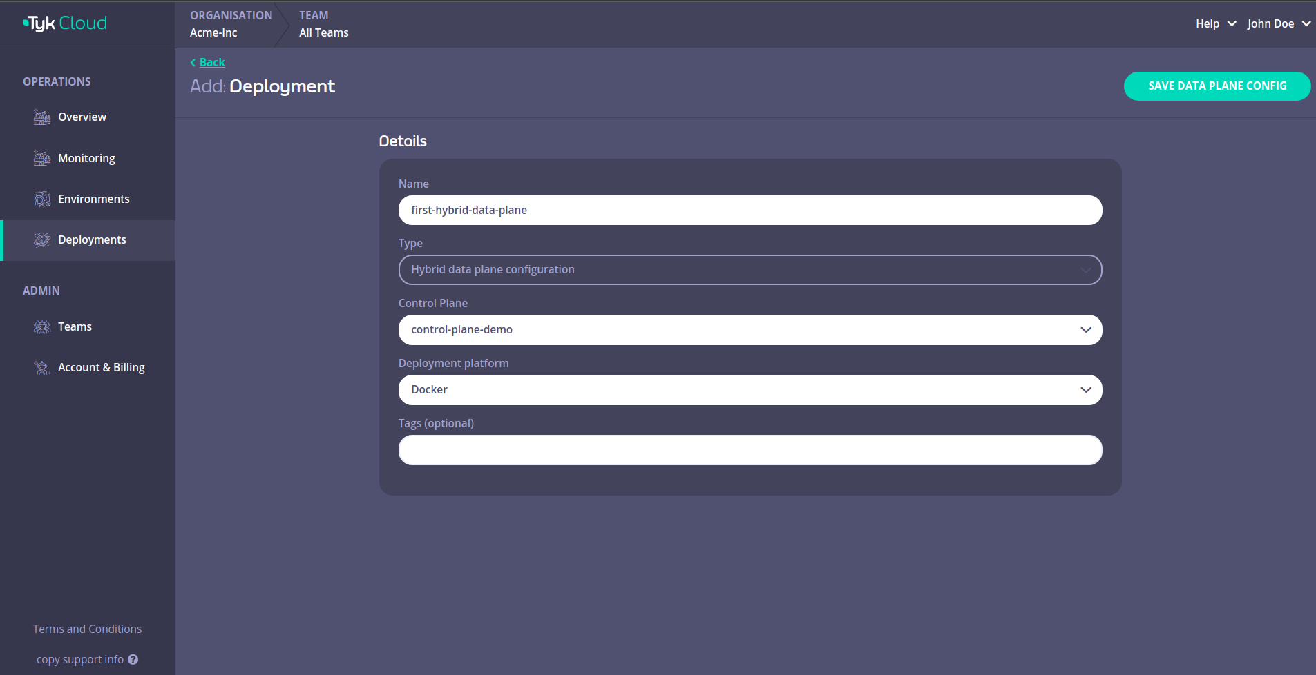Click the Deployments icon in Operations section
This screenshot has width=1316, height=675.
[41, 239]
